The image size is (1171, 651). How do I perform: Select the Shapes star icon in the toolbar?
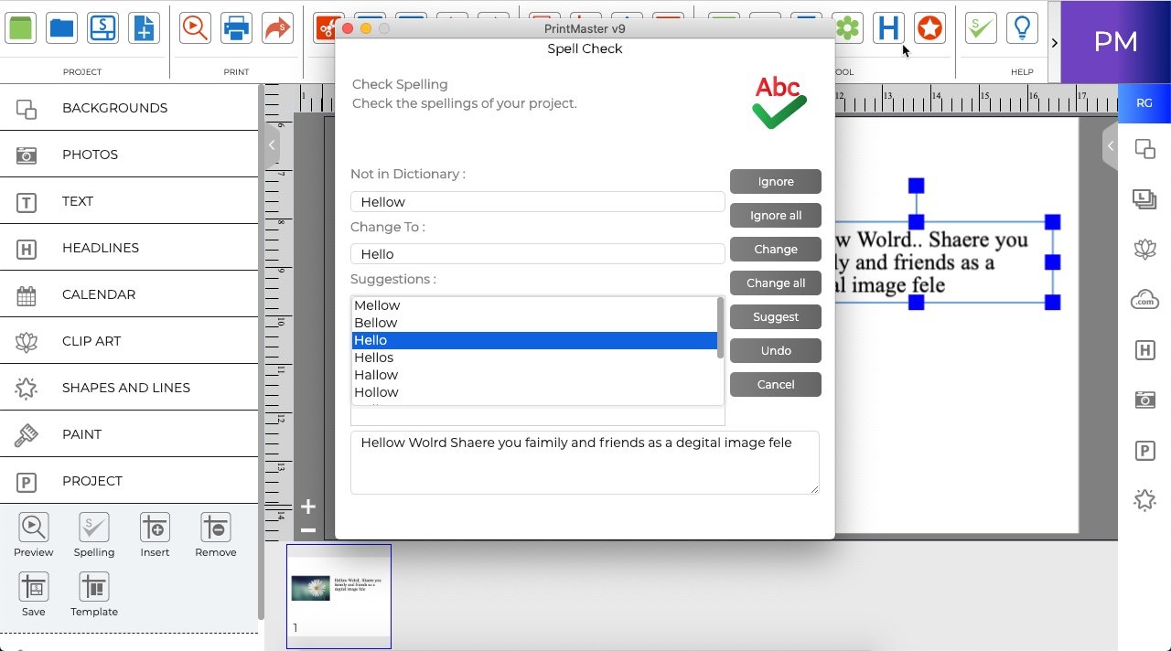929,27
